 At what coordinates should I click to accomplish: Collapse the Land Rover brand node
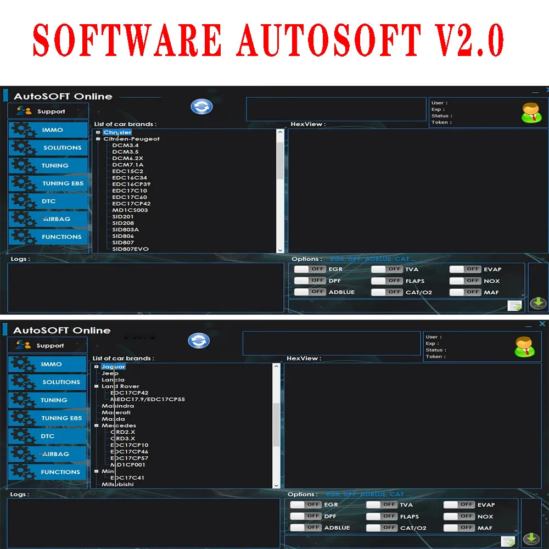[x=96, y=386]
